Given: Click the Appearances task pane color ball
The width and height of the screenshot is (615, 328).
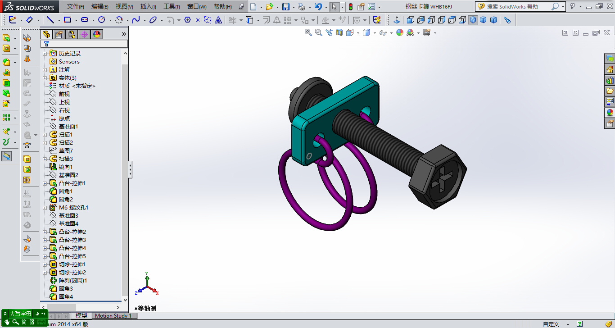Looking at the screenshot, I should [x=610, y=113].
